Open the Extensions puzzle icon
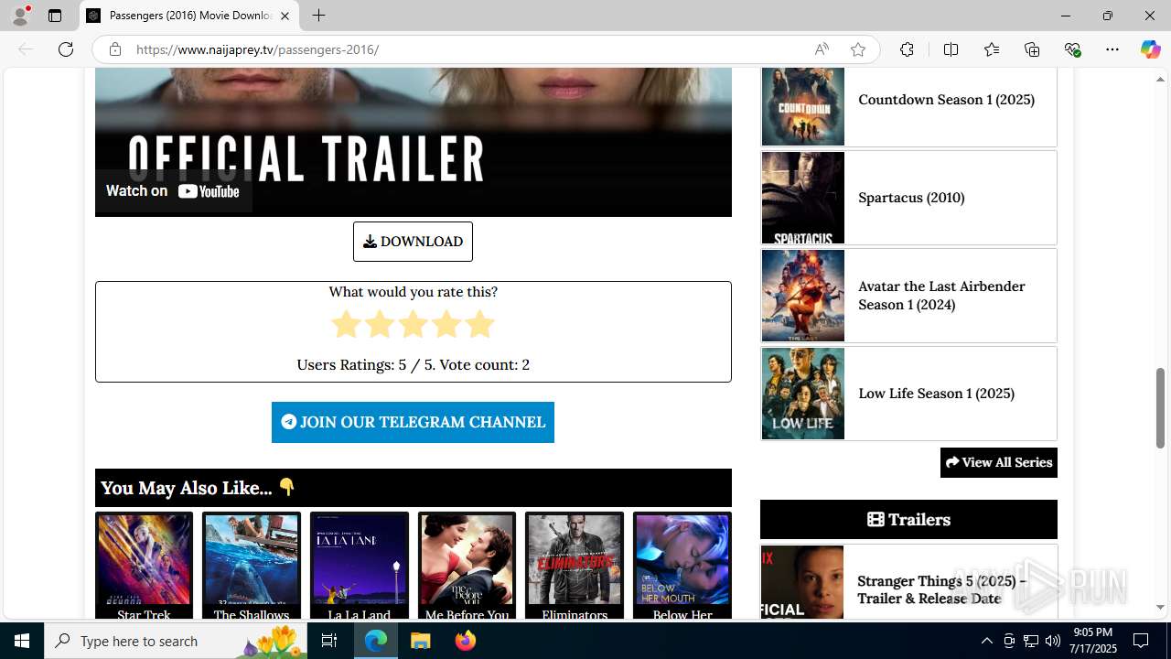This screenshot has height=659, width=1171. click(x=907, y=49)
